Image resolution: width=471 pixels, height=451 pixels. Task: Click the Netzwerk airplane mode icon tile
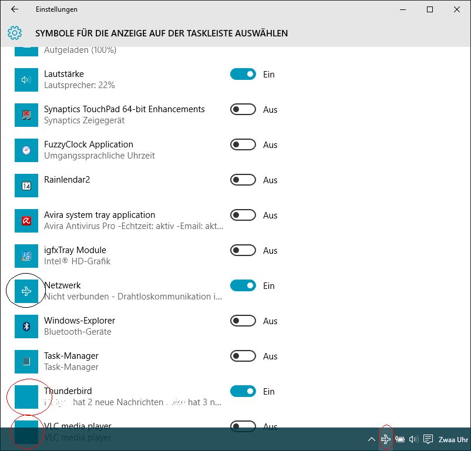click(26, 291)
